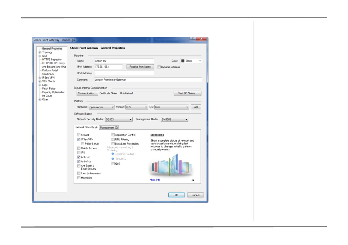Confirm the dialog with OK

(x=177, y=195)
